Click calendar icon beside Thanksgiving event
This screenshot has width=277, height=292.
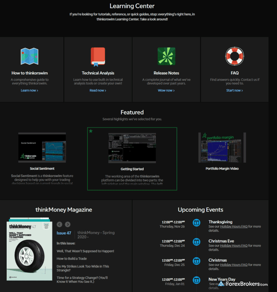pyautogui.click(x=196, y=223)
